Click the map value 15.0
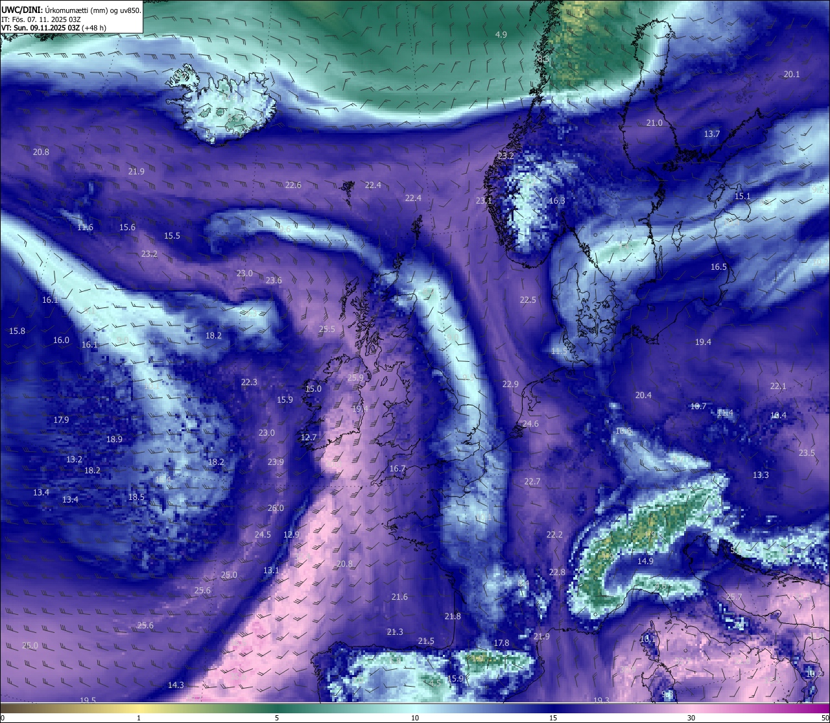830x723 pixels. click(313, 389)
